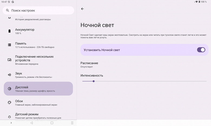This screenshot has width=211, height=126.
Task: Click the magnifier icon in search bar
Action: [7, 10]
